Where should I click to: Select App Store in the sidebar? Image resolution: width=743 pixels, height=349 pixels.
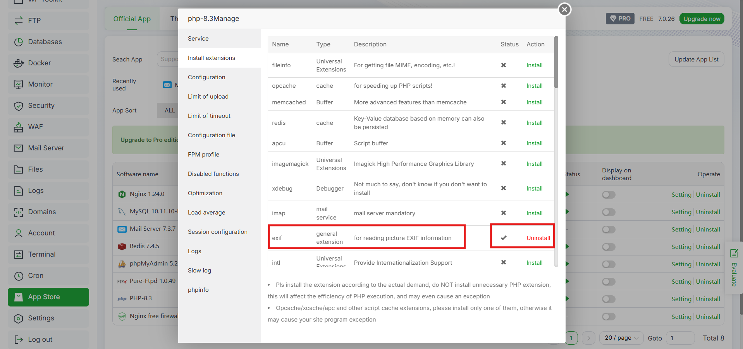(x=48, y=297)
